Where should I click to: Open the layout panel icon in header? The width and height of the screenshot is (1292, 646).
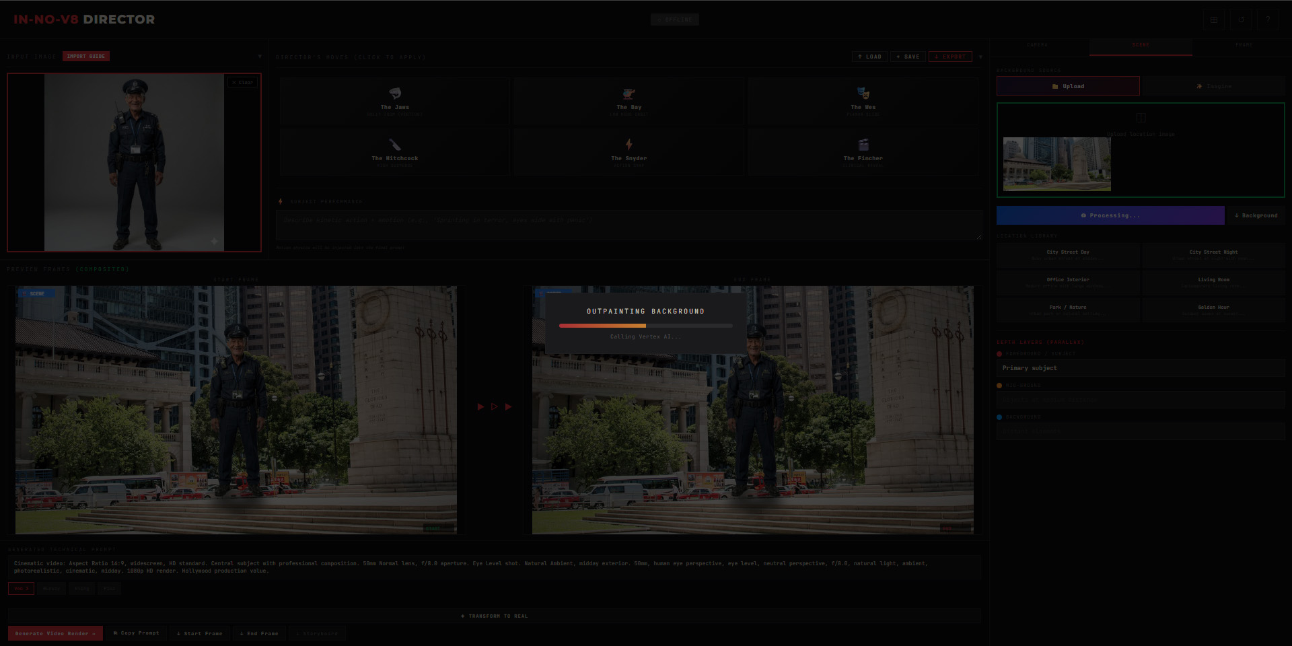(x=1214, y=20)
